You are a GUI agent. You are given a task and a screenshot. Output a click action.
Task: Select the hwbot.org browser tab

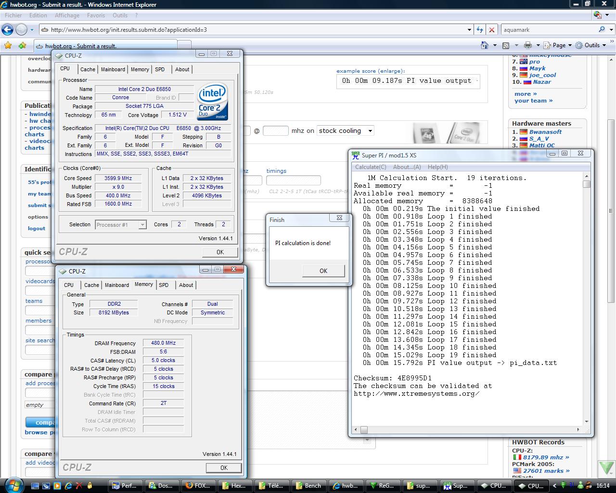click(x=106, y=46)
